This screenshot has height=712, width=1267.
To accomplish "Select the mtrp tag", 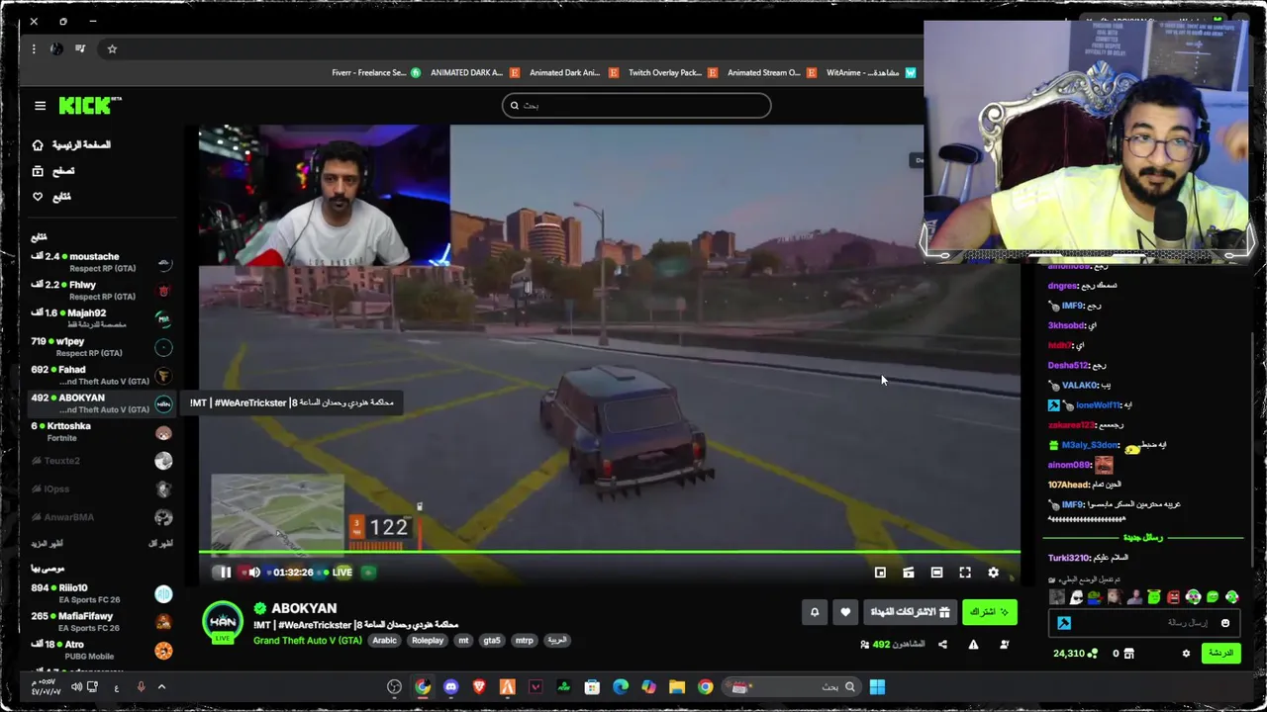I will pyautogui.click(x=525, y=640).
